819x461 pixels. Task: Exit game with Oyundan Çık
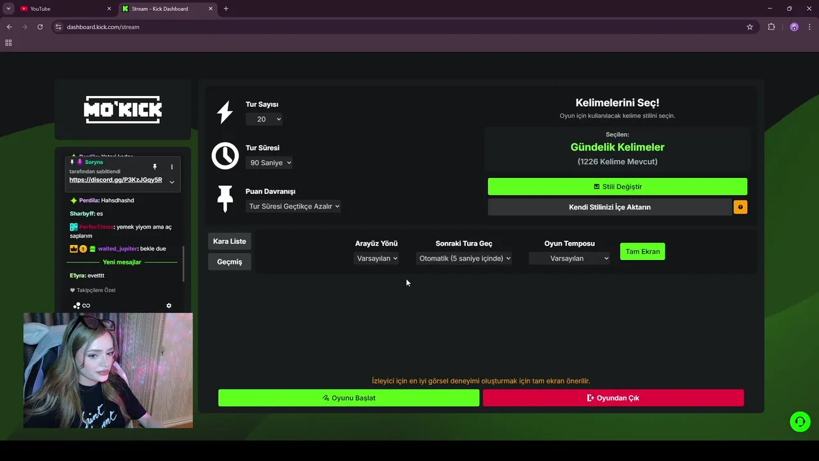(613, 398)
